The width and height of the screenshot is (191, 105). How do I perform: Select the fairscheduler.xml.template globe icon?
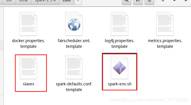click(74, 24)
